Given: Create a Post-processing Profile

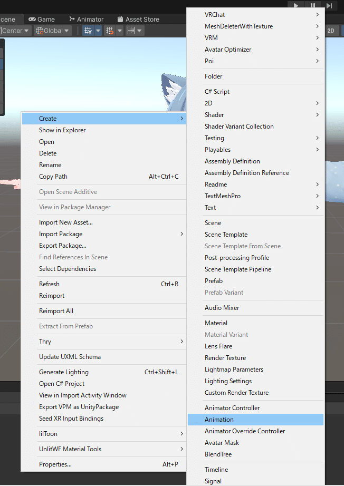Looking at the screenshot, I should tap(255, 258).
